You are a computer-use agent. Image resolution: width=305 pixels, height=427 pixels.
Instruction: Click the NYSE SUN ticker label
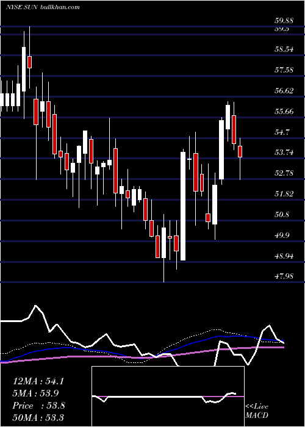point(23,7)
